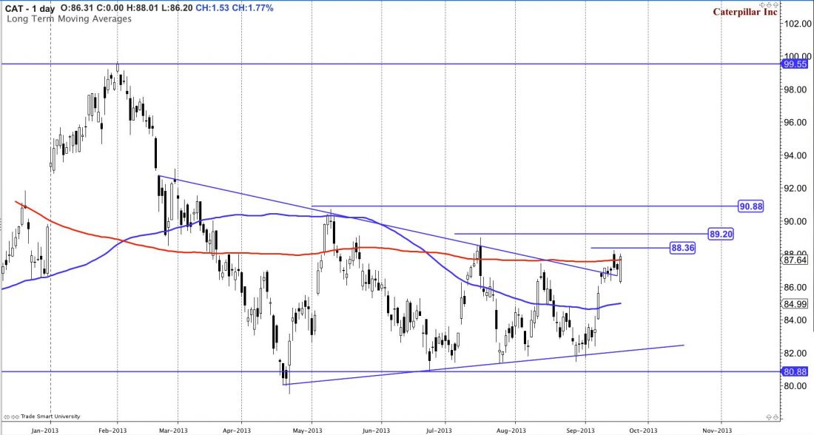Select the 88.36 price level label
Viewport: 814px width, 435px height.
(682, 248)
